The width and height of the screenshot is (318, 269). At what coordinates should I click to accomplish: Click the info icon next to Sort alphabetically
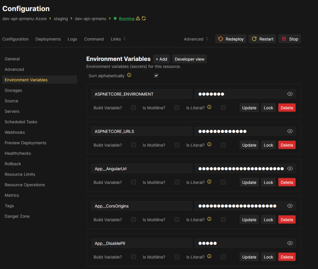(x=129, y=75)
